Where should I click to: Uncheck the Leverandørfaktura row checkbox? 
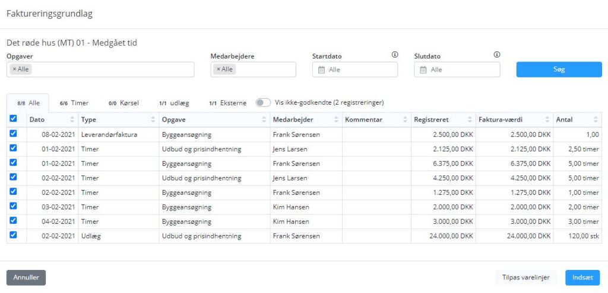(x=13, y=133)
